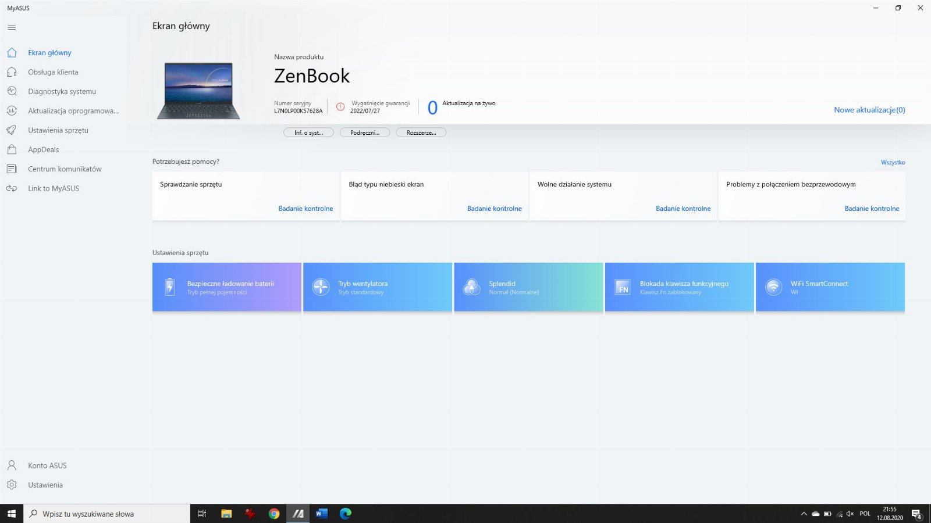
Task: Open Tryb wentylatora tile
Action: pyautogui.click(x=378, y=287)
